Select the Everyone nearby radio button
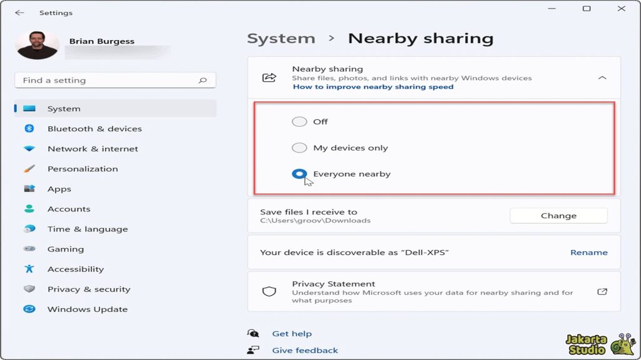The height and width of the screenshot is (360, 641). pos(299,174)
